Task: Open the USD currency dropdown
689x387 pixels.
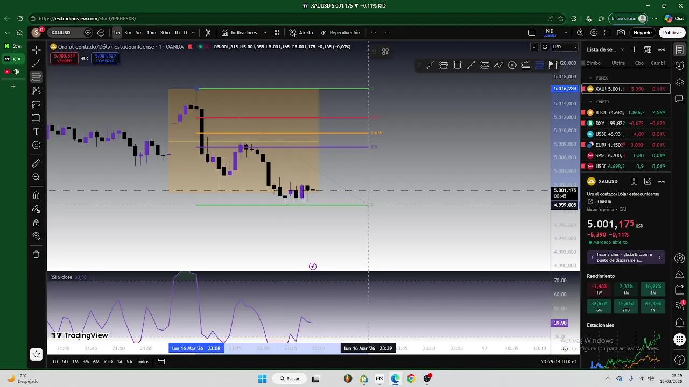Action: pos(565,47)
